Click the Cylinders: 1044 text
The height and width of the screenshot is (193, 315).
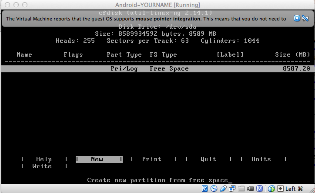pyautogui.click(x=230, y=41)
